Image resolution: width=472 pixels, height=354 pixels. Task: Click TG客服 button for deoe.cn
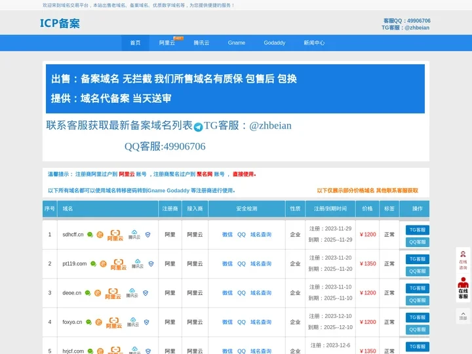click(x=417, y=288)
